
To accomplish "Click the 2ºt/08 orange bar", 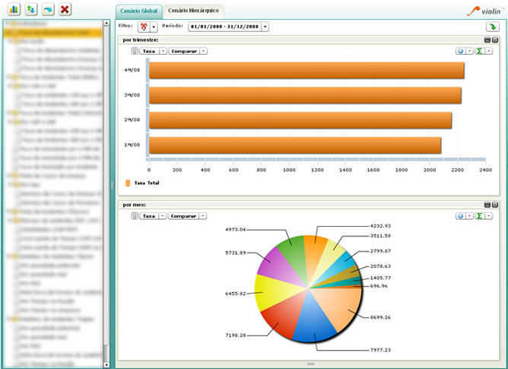I will click(x=300, y=120).
